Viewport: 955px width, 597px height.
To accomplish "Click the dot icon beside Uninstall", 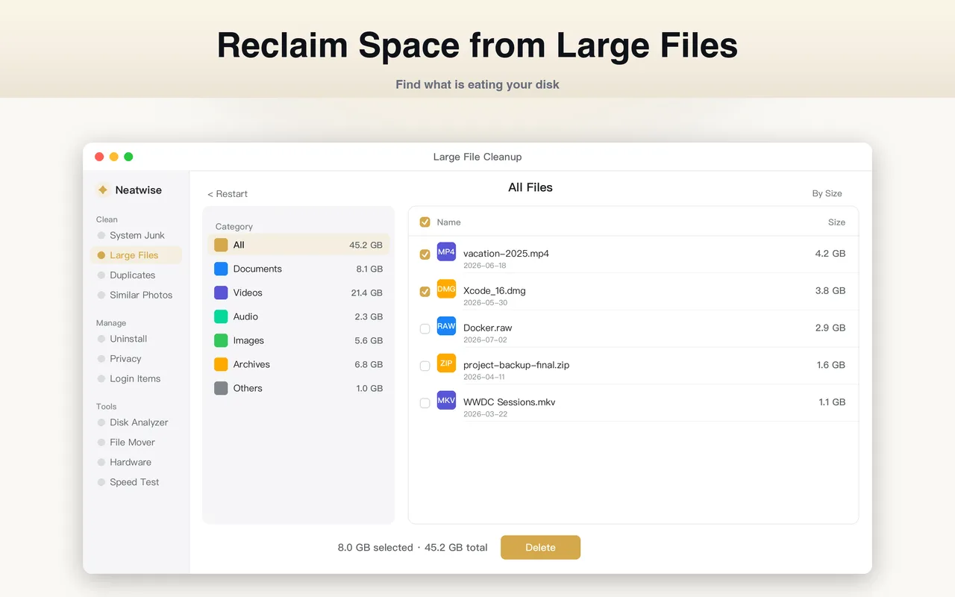I will point(101,339).
